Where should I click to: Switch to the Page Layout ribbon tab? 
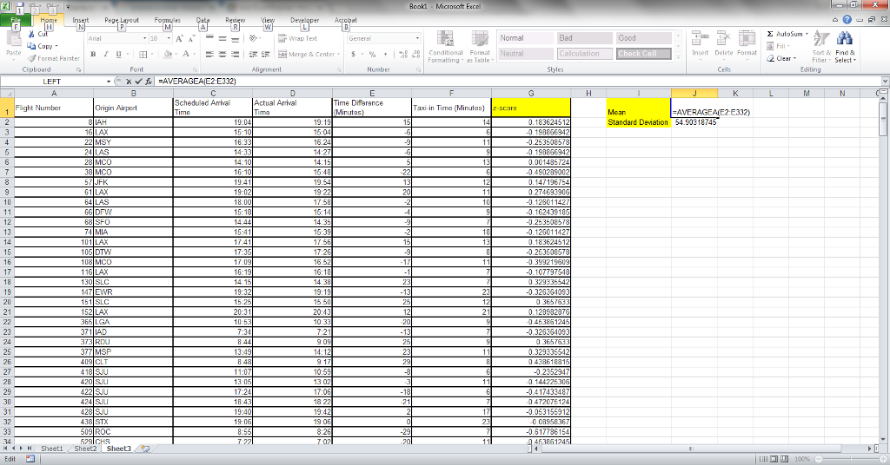pyautogui.click(x=122, y=21)
